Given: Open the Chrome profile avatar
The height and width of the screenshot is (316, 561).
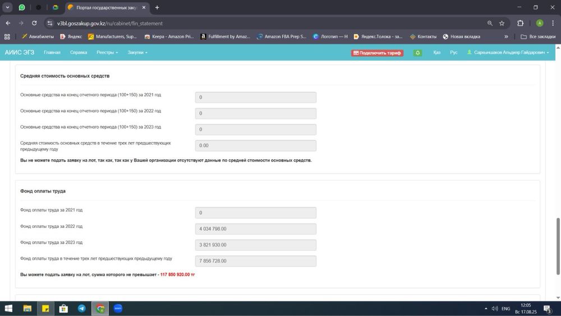Looking at the screenshot, I should 540,23.
